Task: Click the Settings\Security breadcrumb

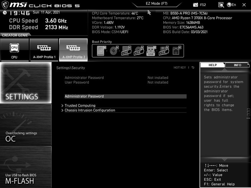Action: point(71,68)
